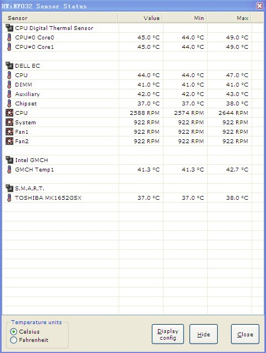
Task: Click the Intel GMCH group icon
Action: 9,160
